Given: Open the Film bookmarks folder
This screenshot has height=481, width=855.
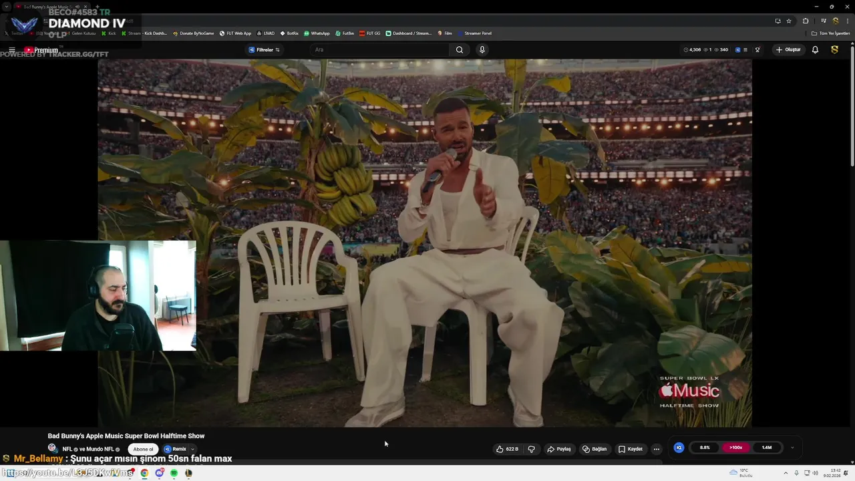Looking at the screenshot, I should coord(445,33).
